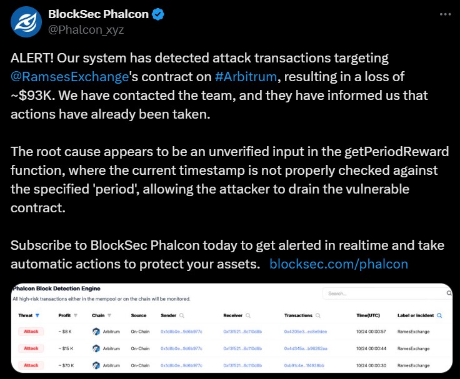Screen dimensions: 460x379
Task: Open the Threat column filter
Action: click(37, 315)
